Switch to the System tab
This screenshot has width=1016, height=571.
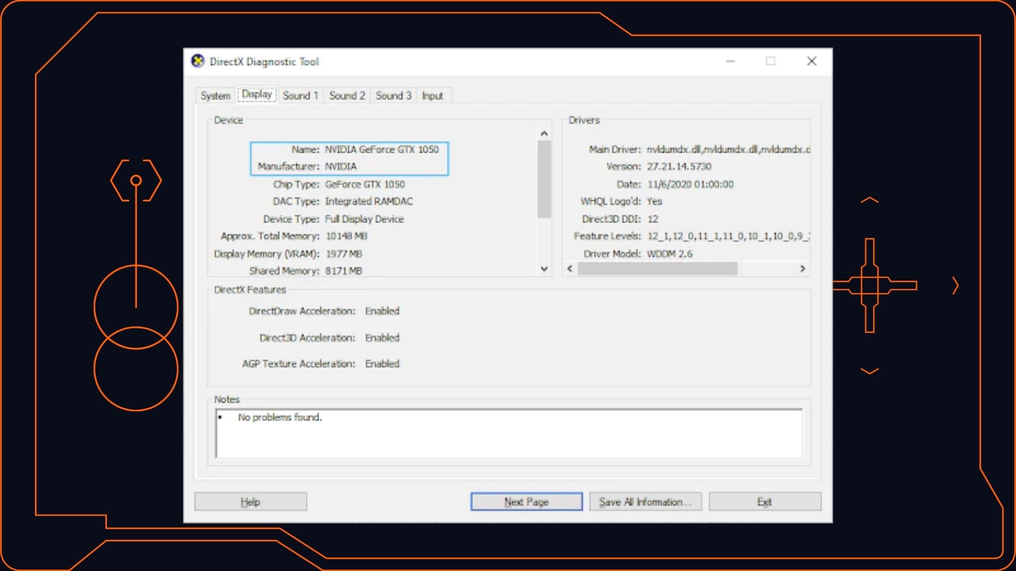(x=215, y=96)
